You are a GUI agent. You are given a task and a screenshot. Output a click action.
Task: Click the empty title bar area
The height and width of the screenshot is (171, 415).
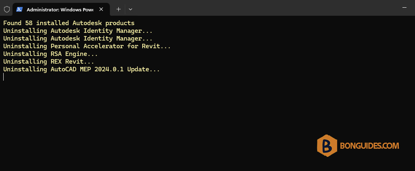click(x=265, y=8)
